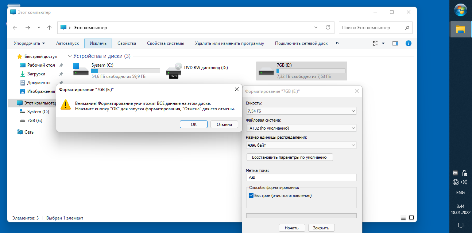Open the view options dropdown arrow

coord(383,43)
